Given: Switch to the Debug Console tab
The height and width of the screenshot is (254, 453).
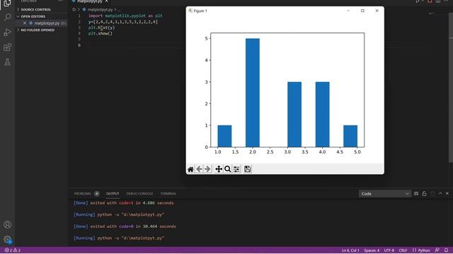Looking at the screenshot, I should (x=139, y=193).
